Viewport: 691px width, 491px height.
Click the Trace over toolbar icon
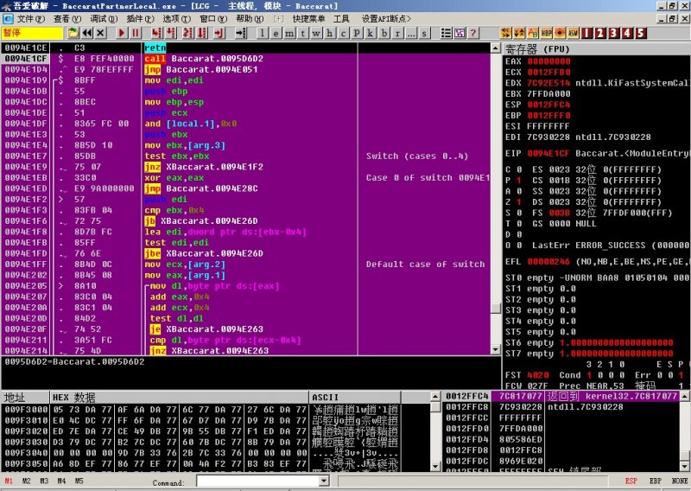pyautogui.click(x=202, y=33)
